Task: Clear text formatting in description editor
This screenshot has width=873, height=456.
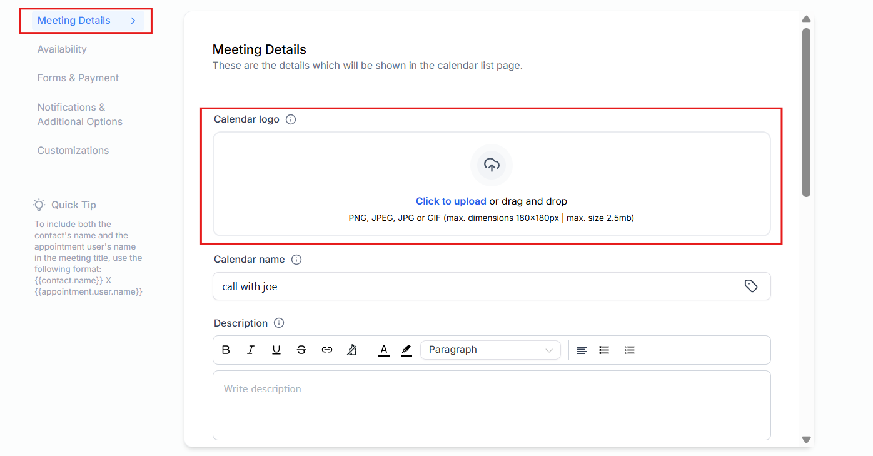Action: click(351, 350)
